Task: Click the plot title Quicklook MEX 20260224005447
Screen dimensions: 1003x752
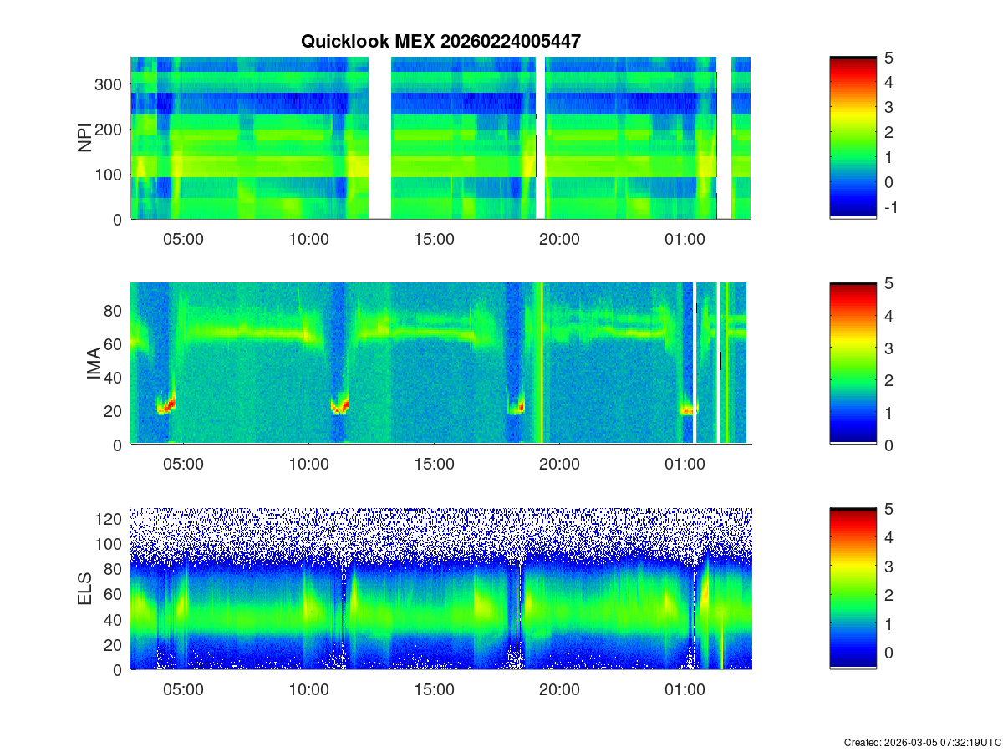Action: click(440, 41)
